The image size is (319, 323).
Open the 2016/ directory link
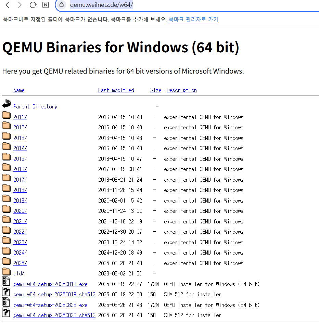click(x=20, y=169)
